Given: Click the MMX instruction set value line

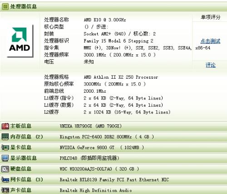Looking at the screenshot, I should tap(147, 48).
